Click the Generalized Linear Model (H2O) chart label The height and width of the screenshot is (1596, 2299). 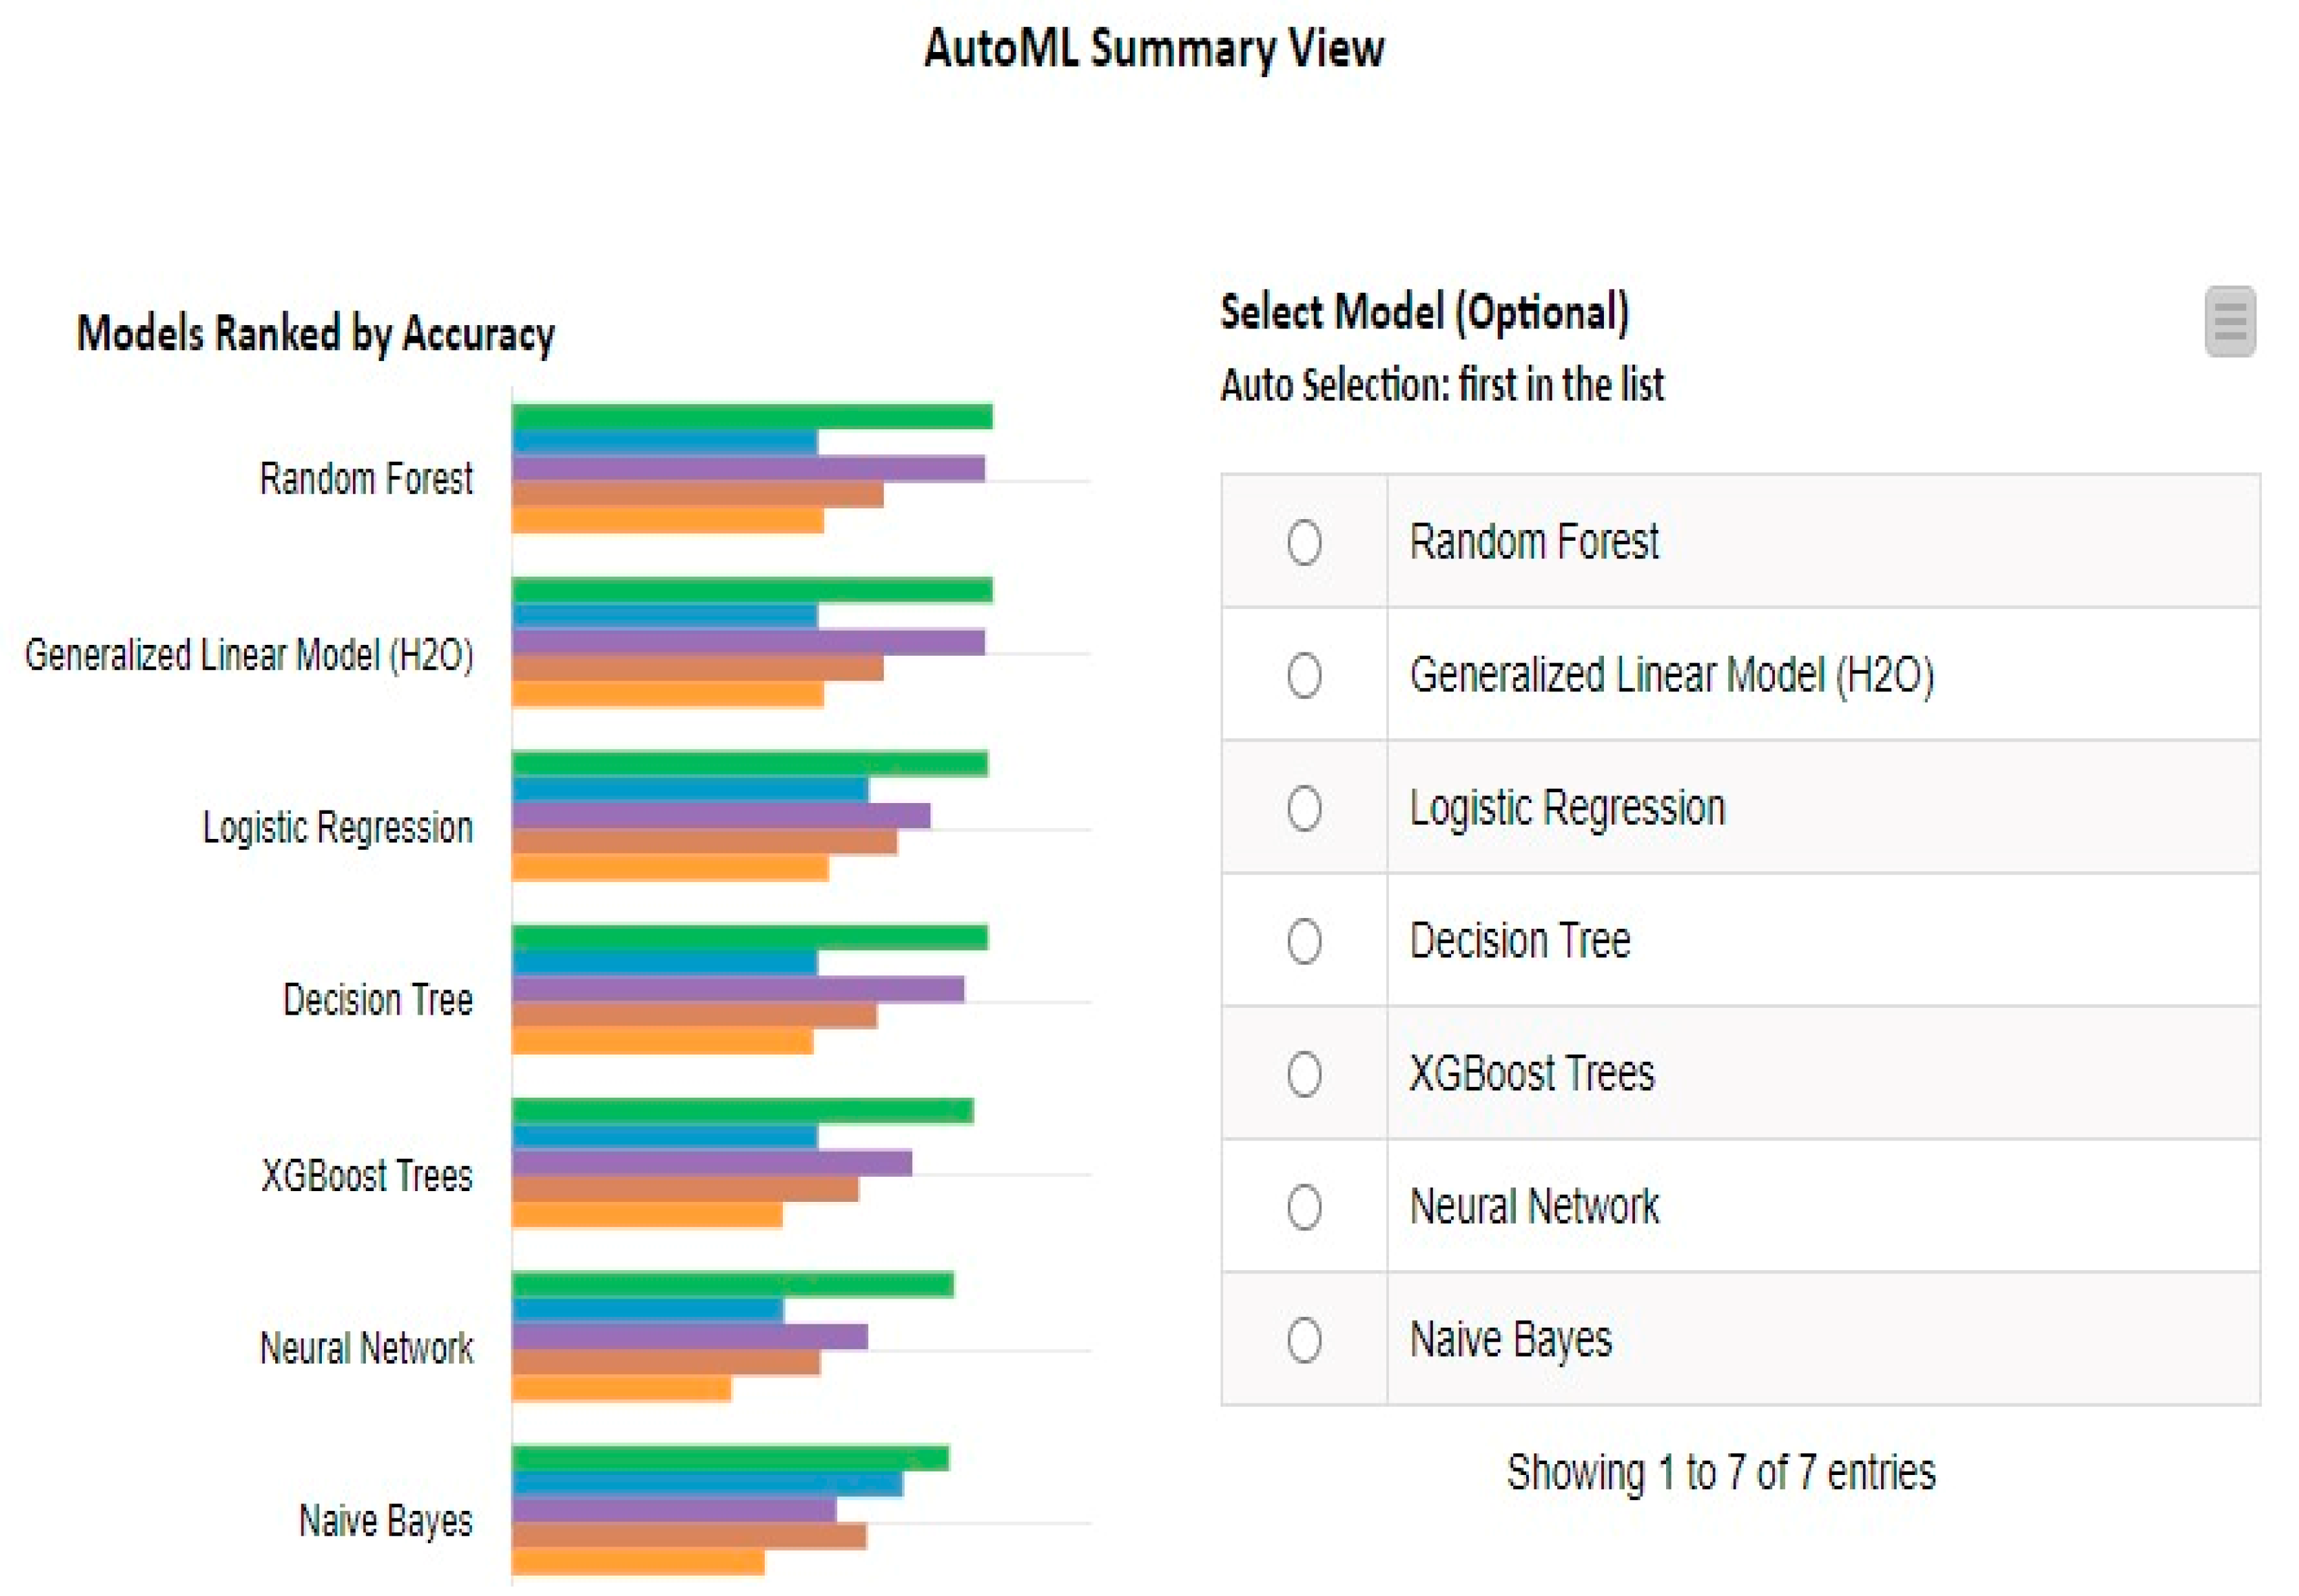click(248, 655)
